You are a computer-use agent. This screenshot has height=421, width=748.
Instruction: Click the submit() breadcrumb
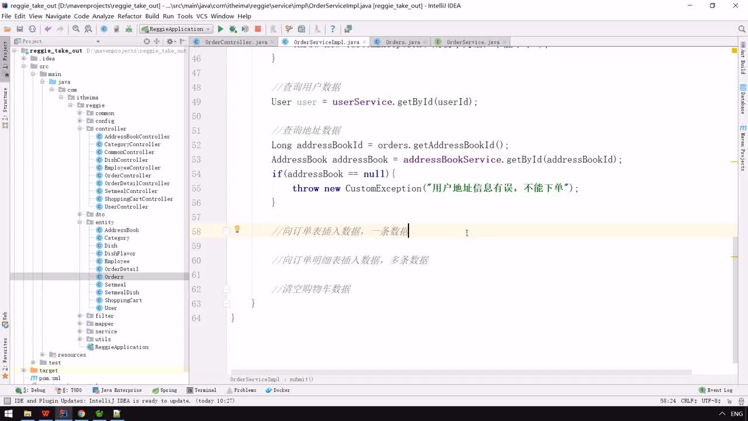pos(302,379)
